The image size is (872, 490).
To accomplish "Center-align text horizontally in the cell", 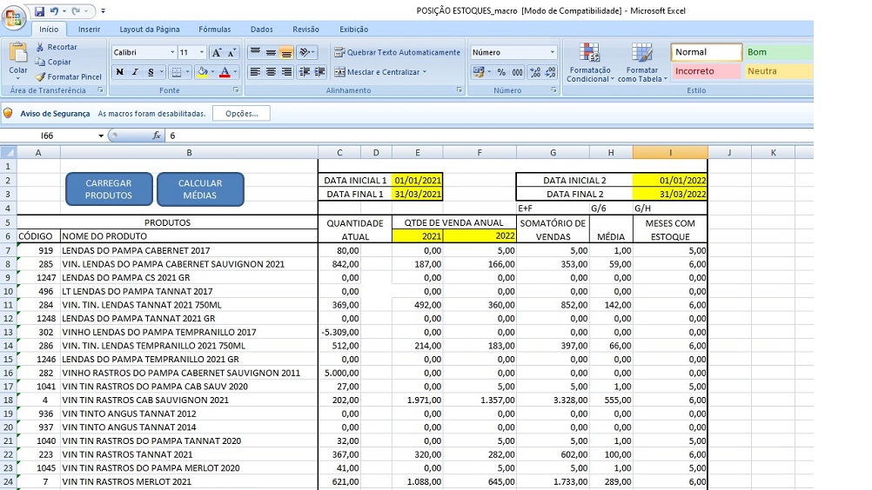I will 271,72.
